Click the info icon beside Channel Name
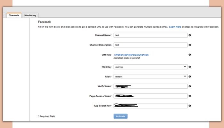 [190, 35]
